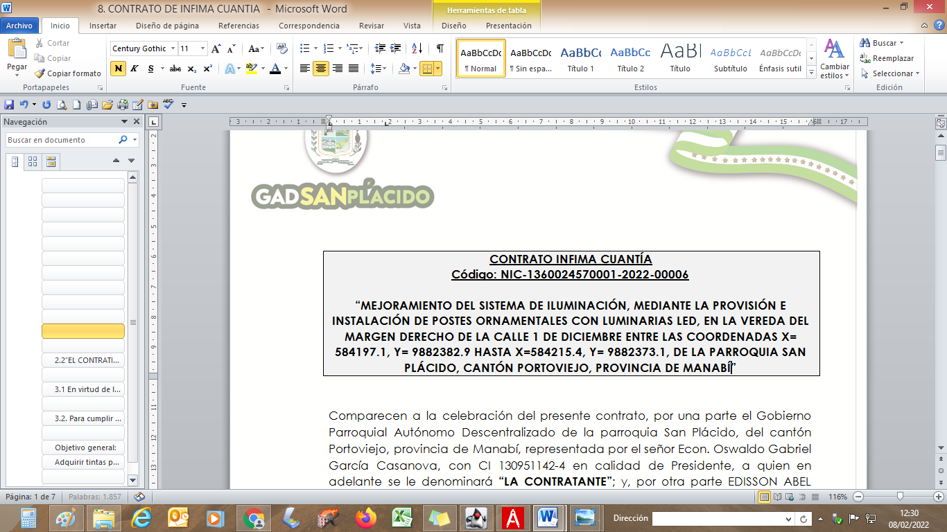Click the zoom slider in status bar

click(900, 497)
